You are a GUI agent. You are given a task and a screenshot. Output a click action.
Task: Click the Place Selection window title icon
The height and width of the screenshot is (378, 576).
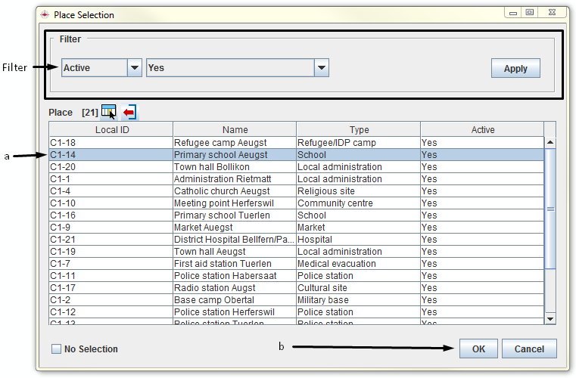[45, 14]
